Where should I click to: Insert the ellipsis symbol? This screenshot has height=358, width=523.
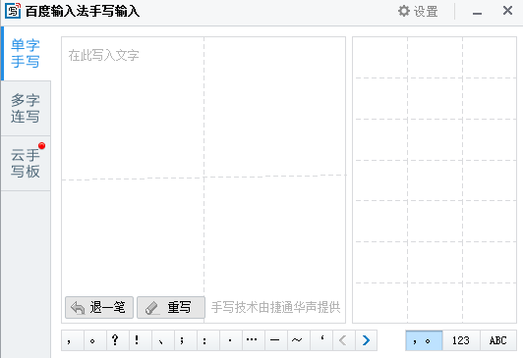[254, 340]
